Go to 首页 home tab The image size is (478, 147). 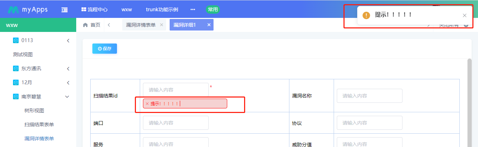point(92,25)
